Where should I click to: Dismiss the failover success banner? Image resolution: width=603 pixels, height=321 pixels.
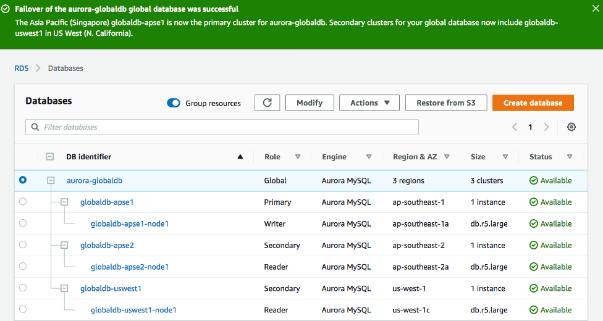click(596, 9)
